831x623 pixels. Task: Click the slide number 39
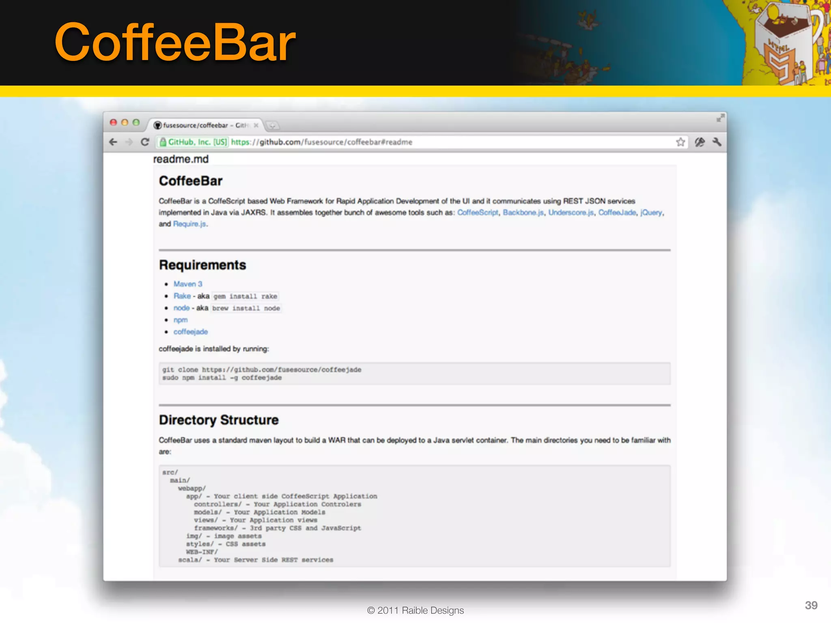click(x=811, y=605)
